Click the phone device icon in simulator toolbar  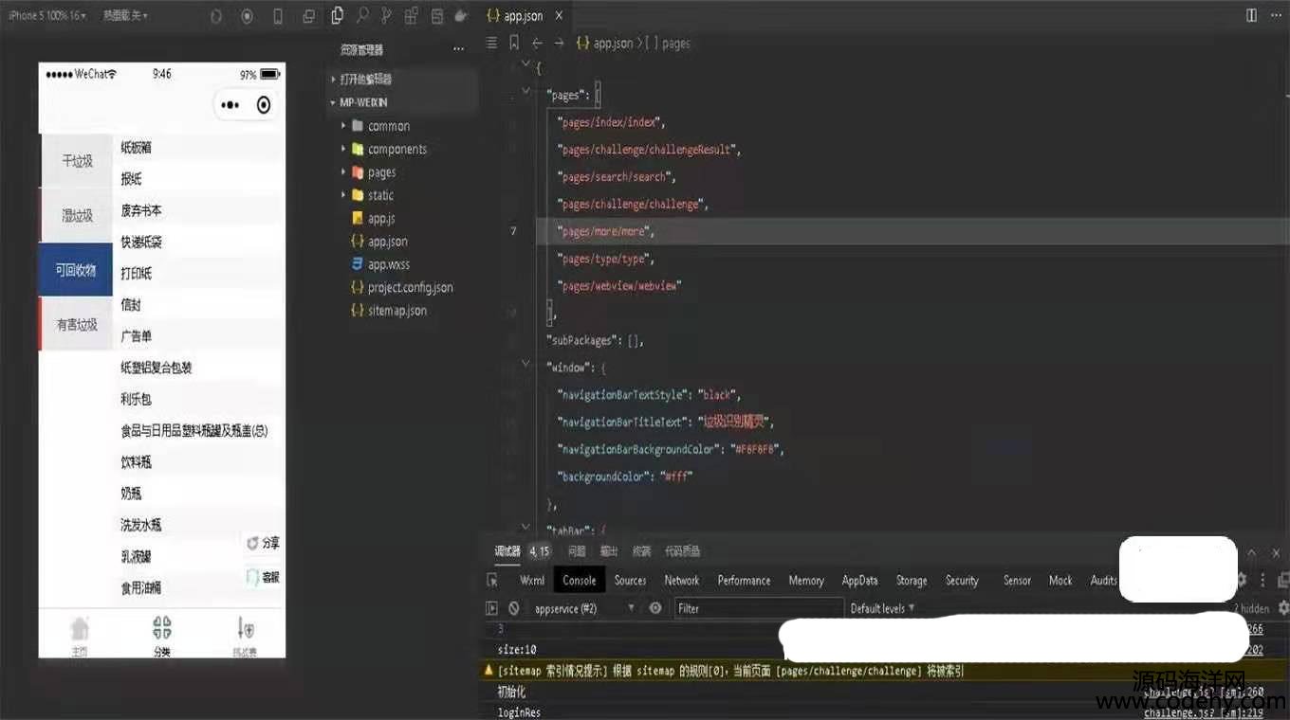tap(278, 16)
